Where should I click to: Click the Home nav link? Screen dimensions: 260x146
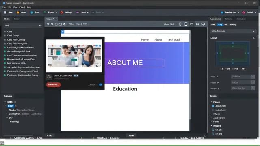[145, 40]
